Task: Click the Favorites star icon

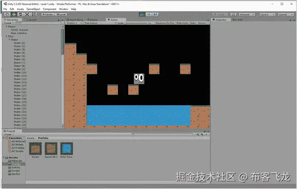Action: click(7, 138)
